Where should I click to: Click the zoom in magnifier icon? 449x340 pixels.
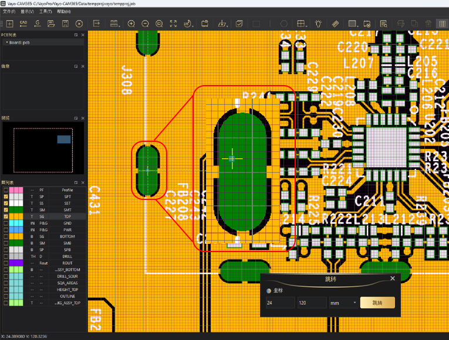click(x=131, y=23)
